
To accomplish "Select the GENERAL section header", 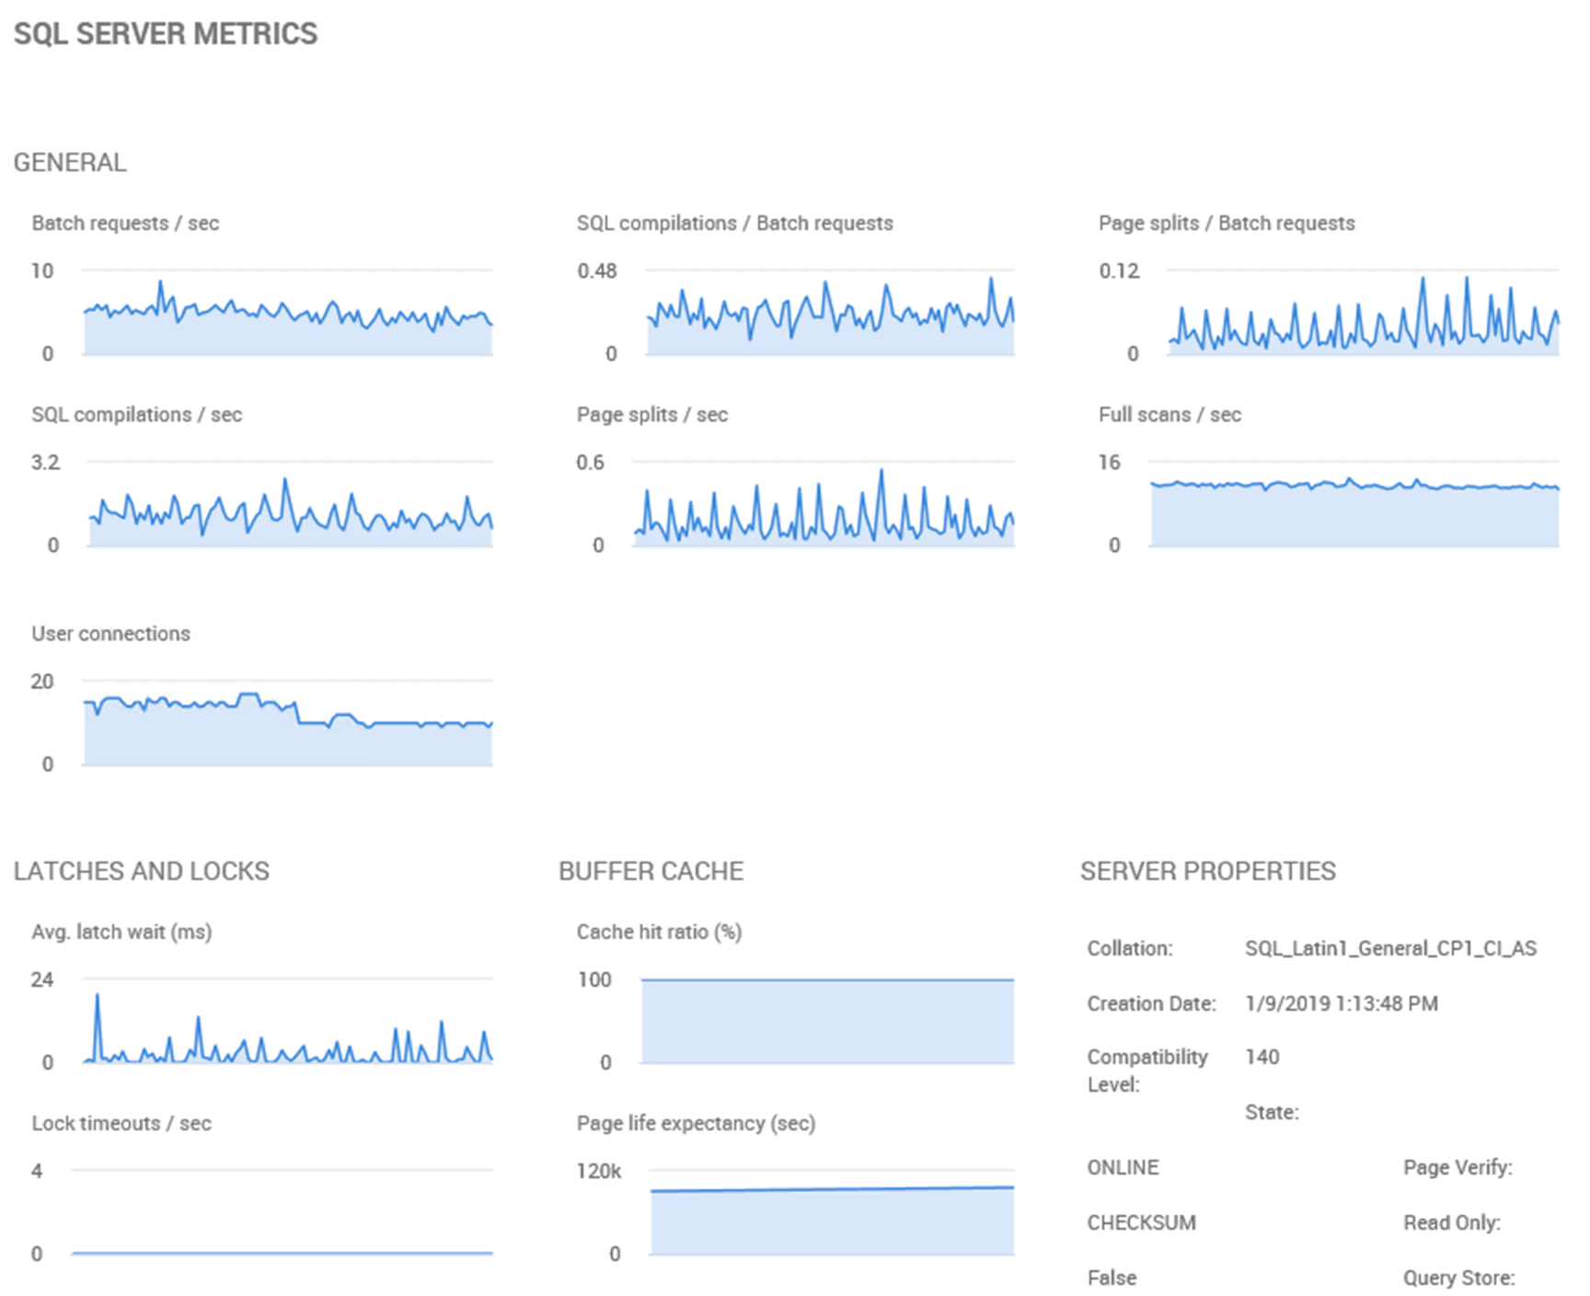I will tap(70, 162).
